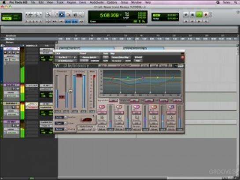Toggle record enable on the Audio 1 track

[x=5, y=52]
